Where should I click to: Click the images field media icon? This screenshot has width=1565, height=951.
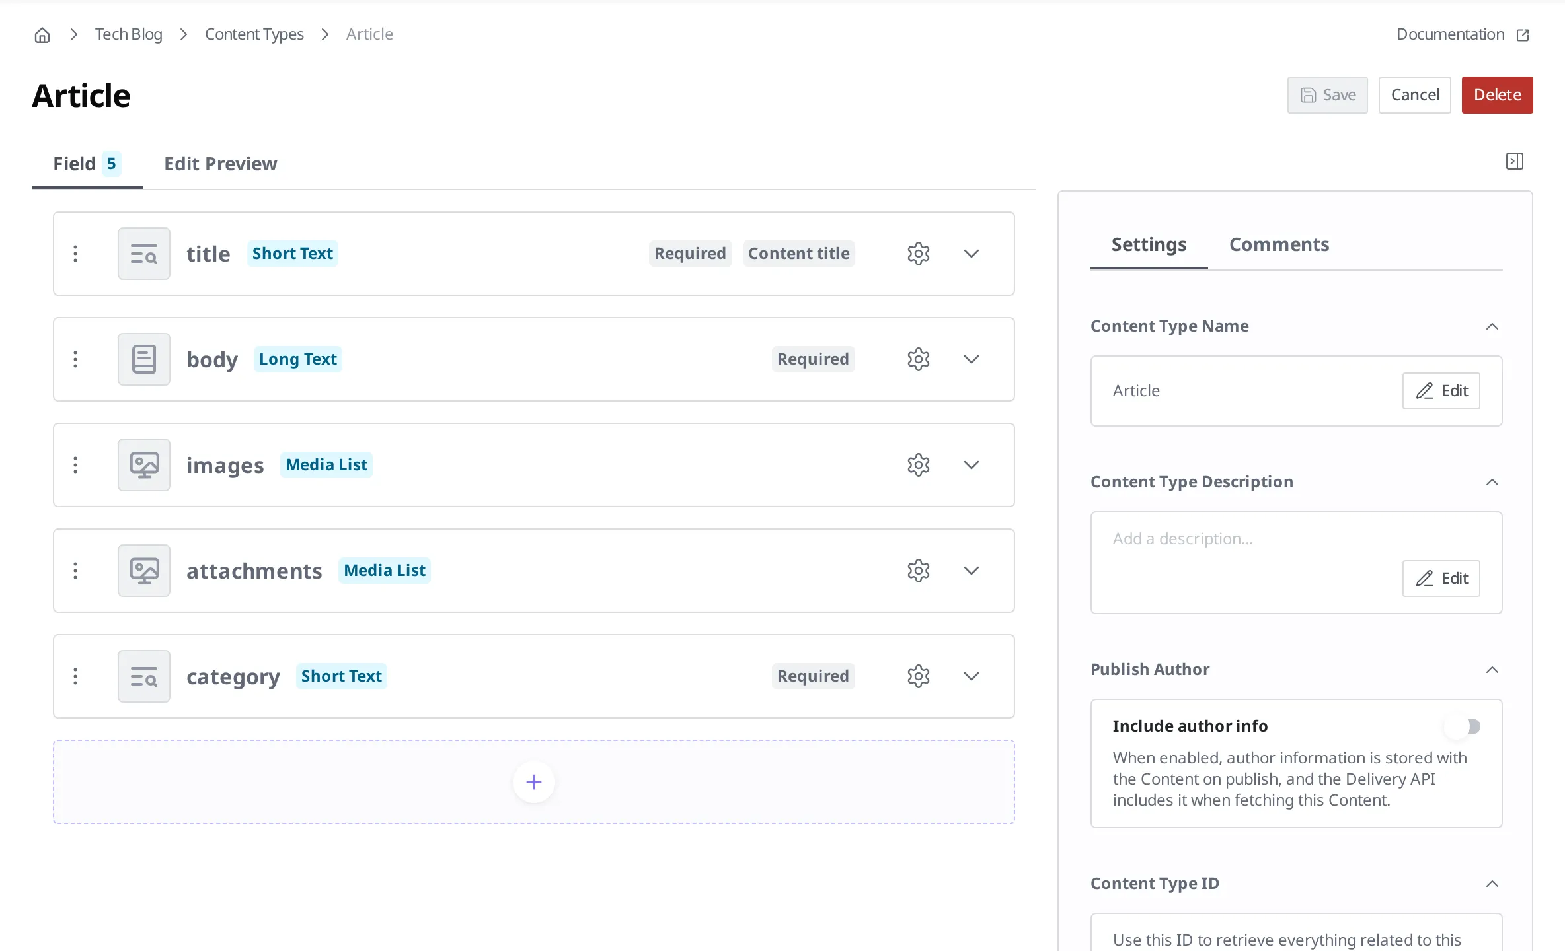(144, 465)
